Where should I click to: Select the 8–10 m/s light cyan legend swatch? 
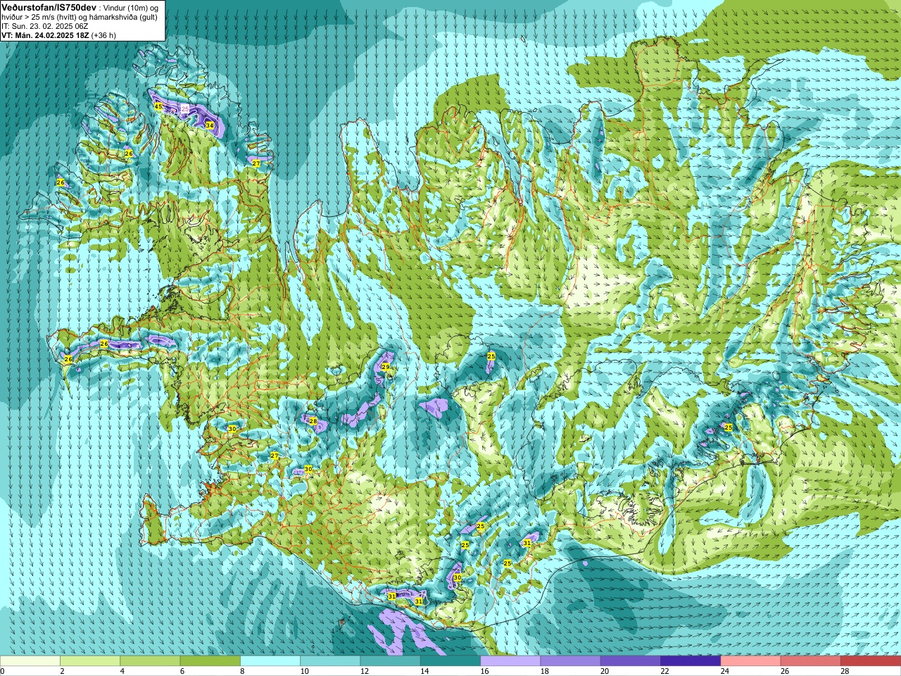270,661
